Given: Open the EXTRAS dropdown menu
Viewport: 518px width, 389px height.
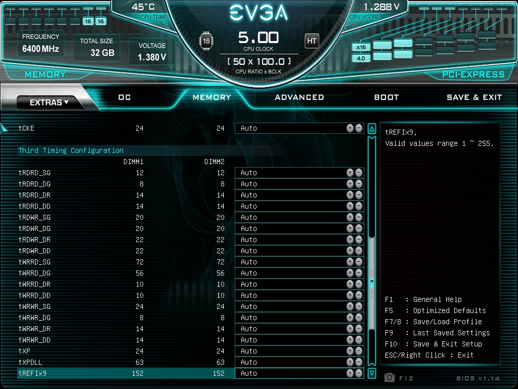Looking at the screenshot, I should 49,102.
